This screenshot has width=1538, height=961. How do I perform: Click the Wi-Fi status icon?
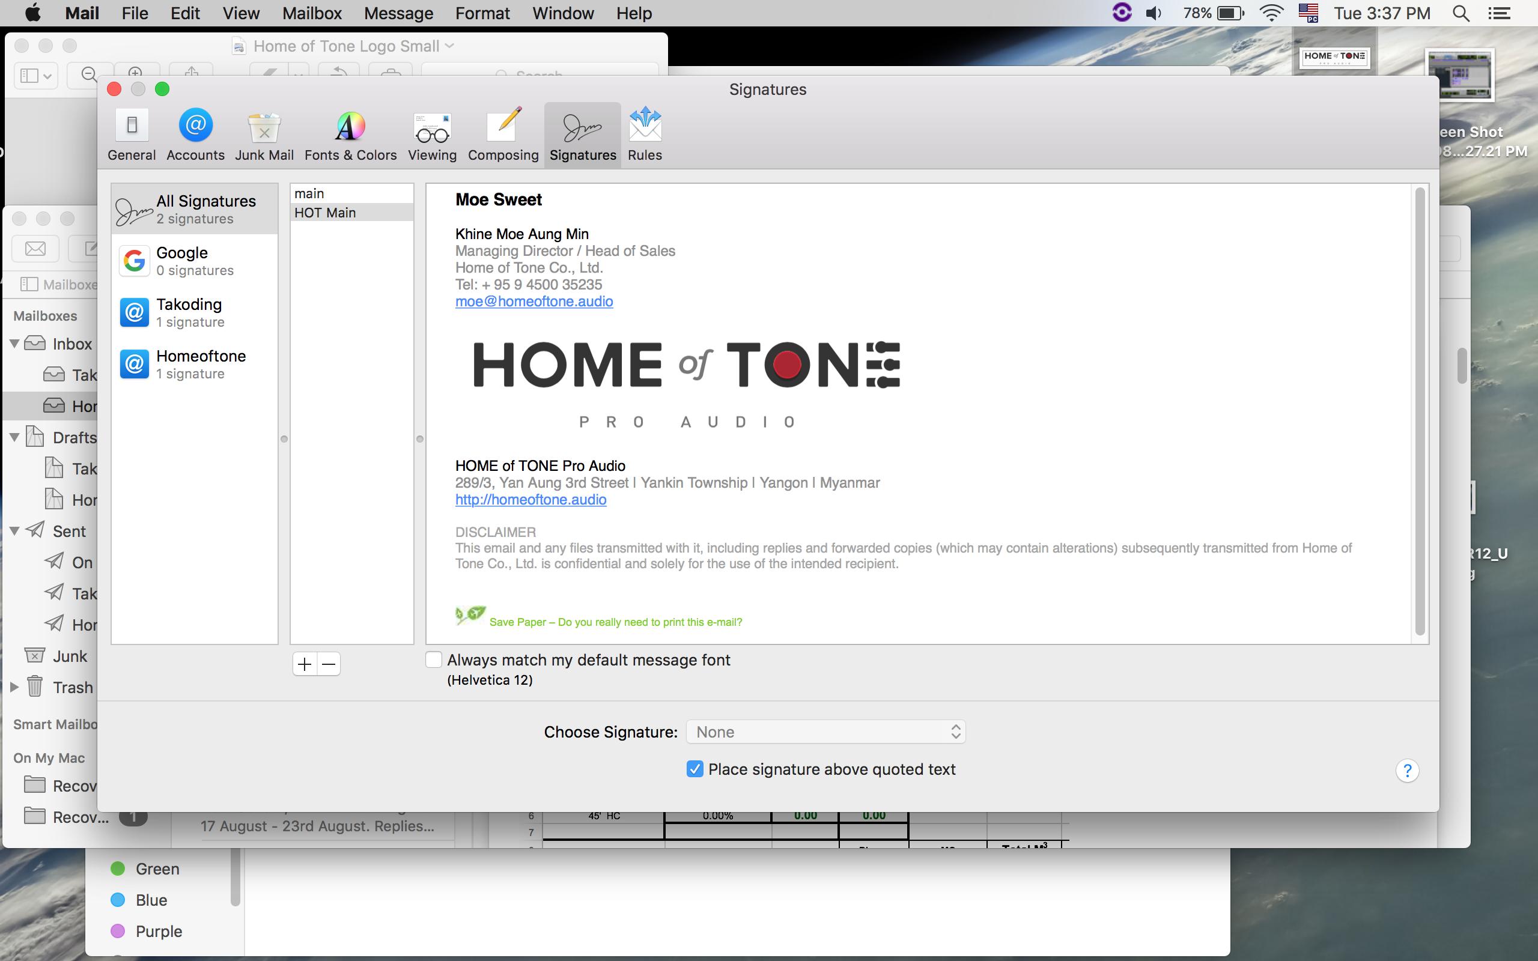tap(1271, 13)
